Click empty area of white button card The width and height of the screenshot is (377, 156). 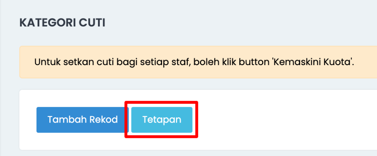coord(284,120)
